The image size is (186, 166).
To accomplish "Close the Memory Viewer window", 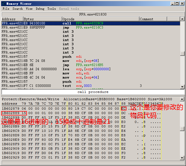I will coord(182,4).
